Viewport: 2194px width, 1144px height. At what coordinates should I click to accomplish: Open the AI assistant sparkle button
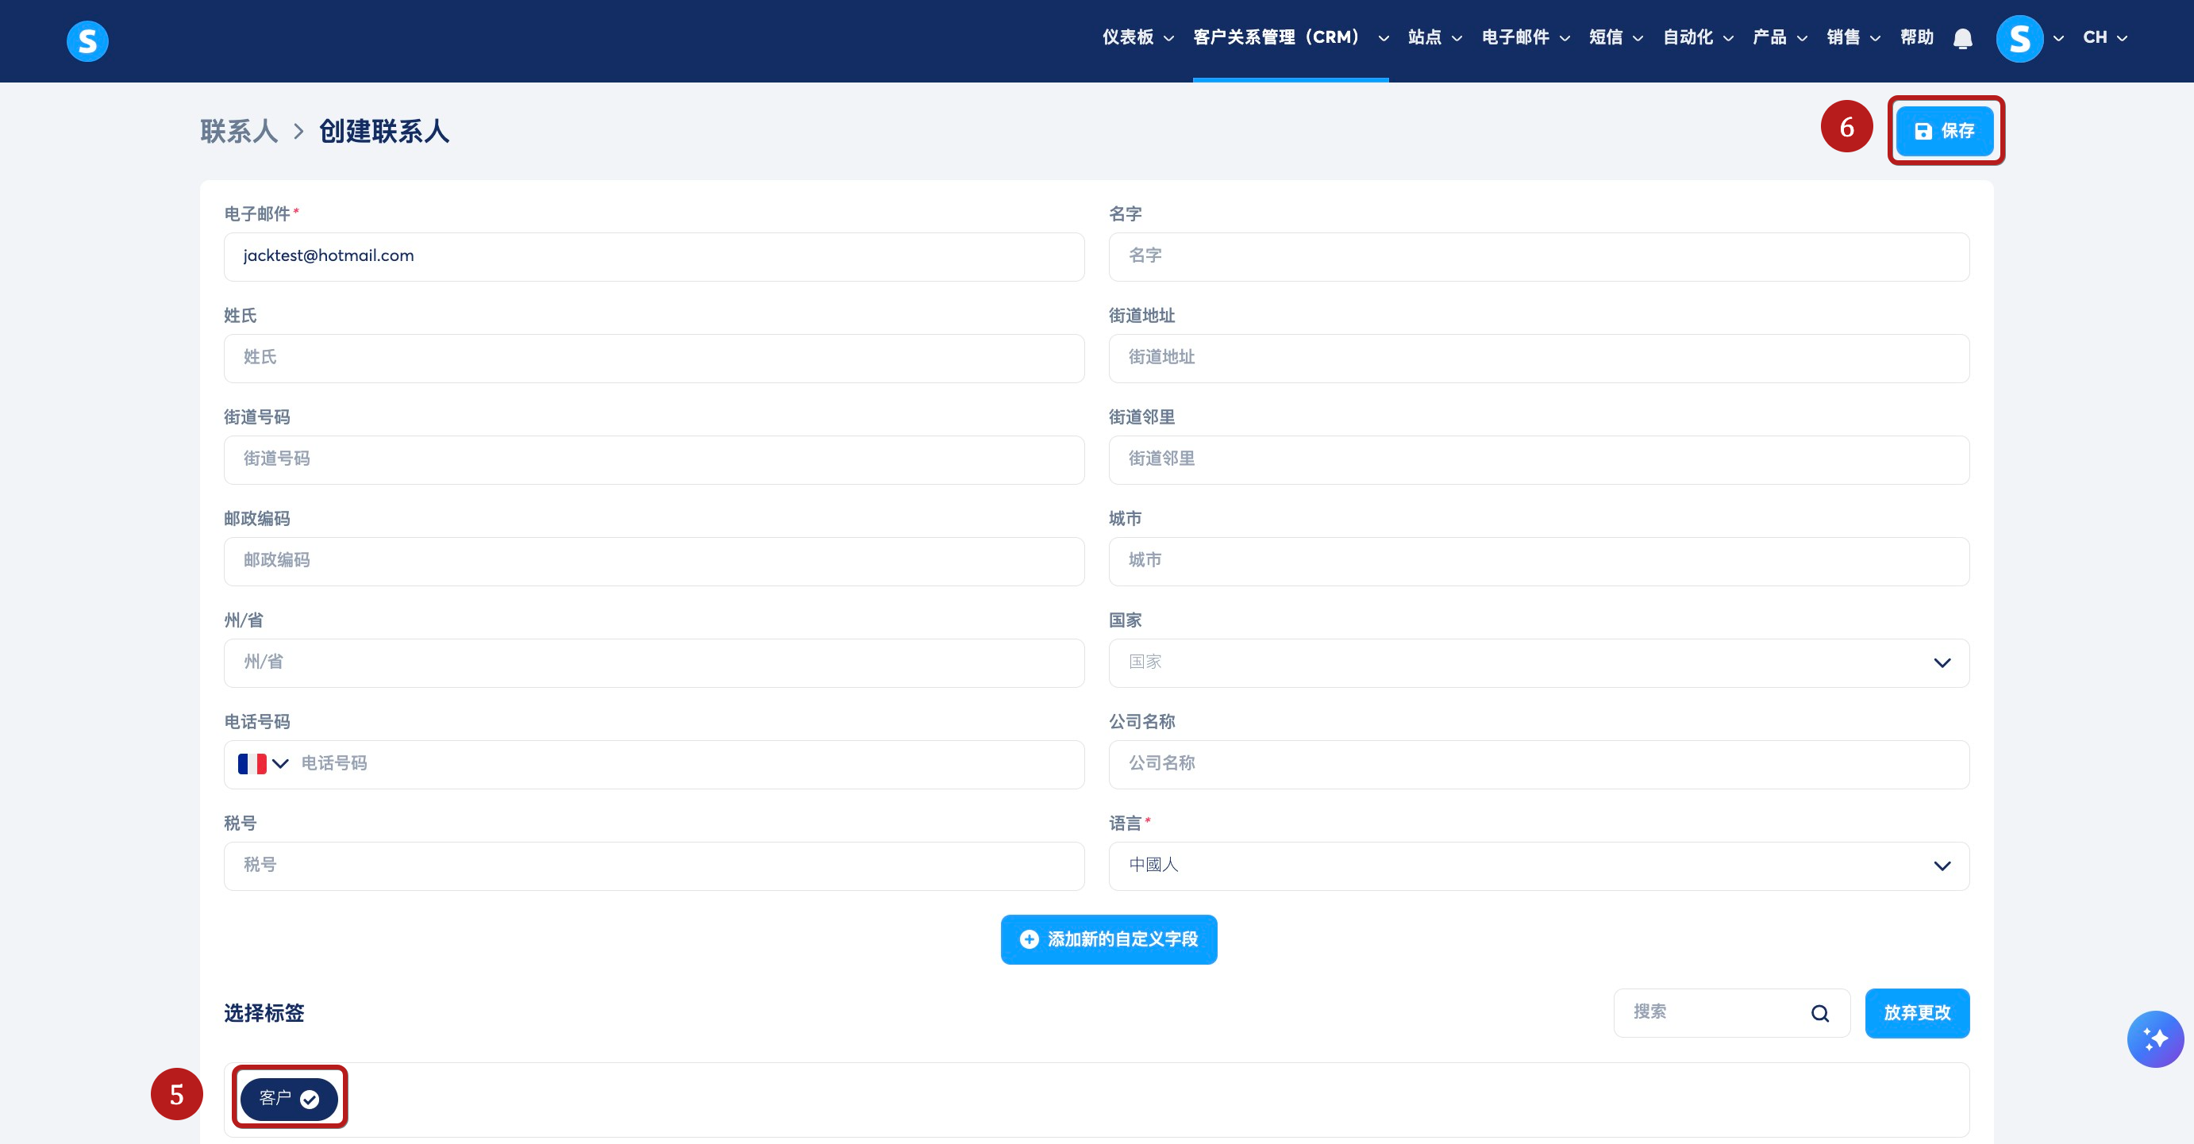pyautogui.click(x=2155, y=1038)
